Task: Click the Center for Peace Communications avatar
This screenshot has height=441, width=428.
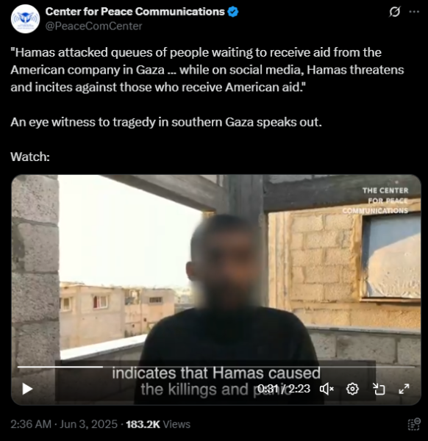Action: click(25, 19)
